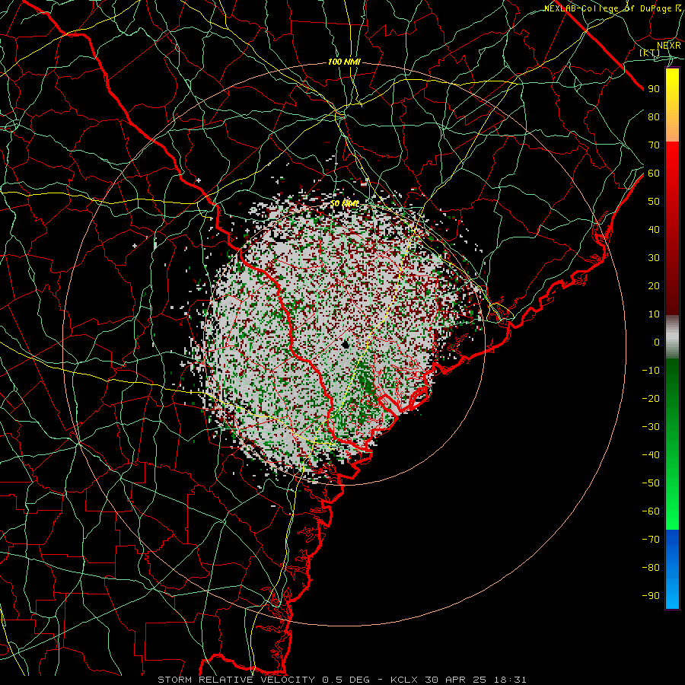Click the -40 value on velocity scale

(651, 455)
